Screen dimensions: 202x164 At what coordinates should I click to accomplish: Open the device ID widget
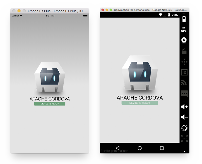(x=184, y=72)
